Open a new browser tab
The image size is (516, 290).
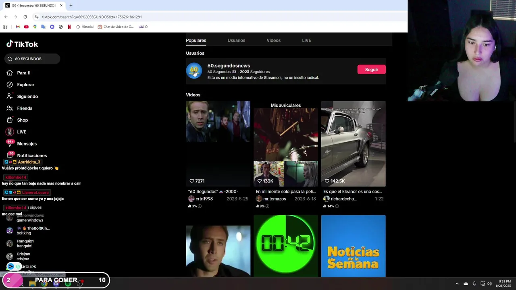(71, 6)
